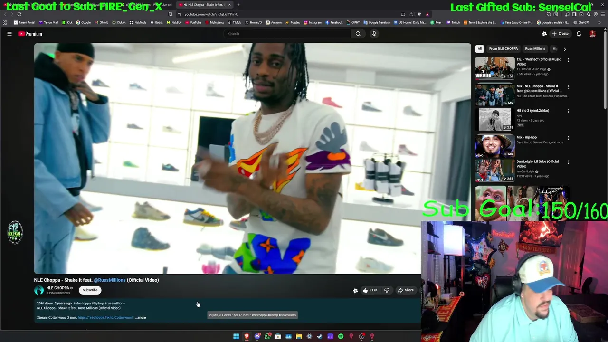Click the icon left of Create
This screenshot has height=342, width=608.
[544, 34]
